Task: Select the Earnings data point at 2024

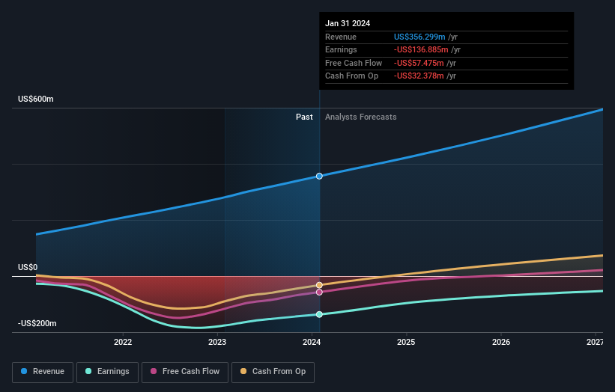Action: 319,314
